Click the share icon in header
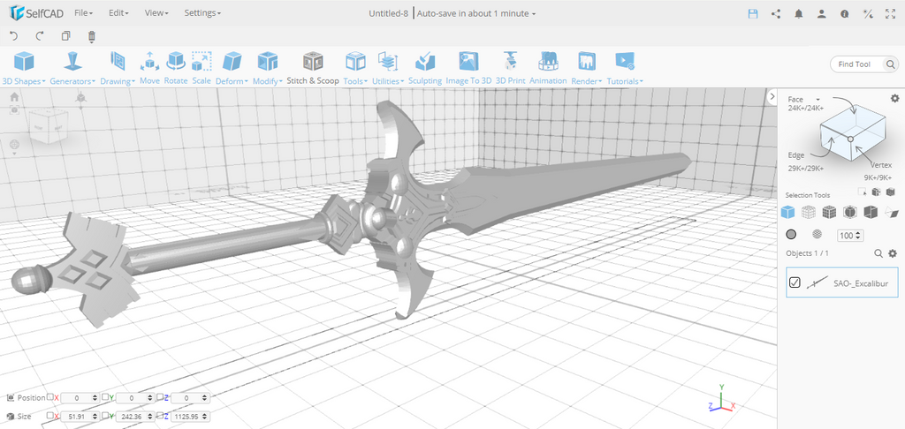The width and height of the screenshot is (905, 429). (776, 14)
